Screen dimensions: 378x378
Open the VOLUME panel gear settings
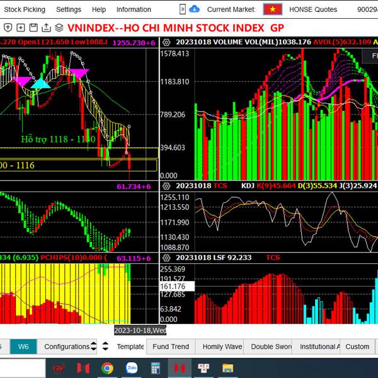point(166,42)
